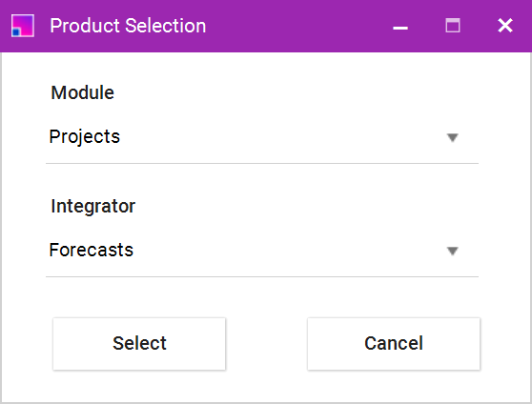
Task: Click the Projects value text
Action: tap(85, 136)
